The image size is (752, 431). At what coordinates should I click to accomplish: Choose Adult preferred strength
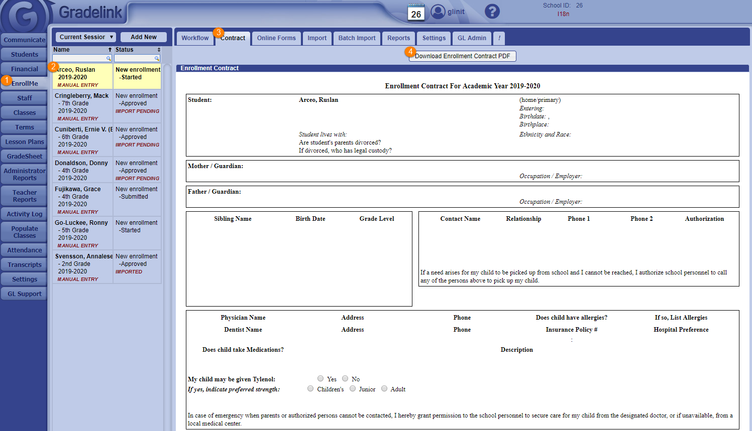click(384, 388)
